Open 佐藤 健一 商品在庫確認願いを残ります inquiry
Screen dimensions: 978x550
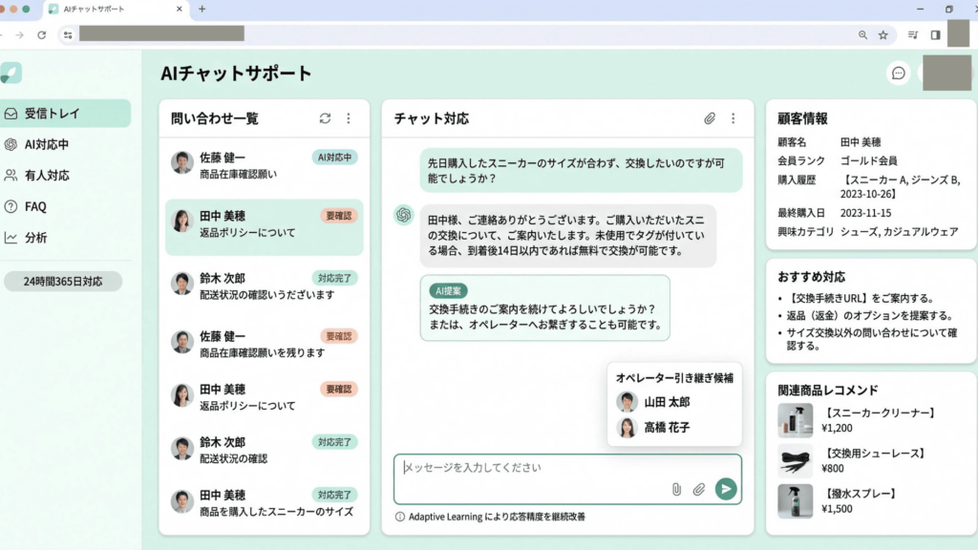click(x=265, y=344)
